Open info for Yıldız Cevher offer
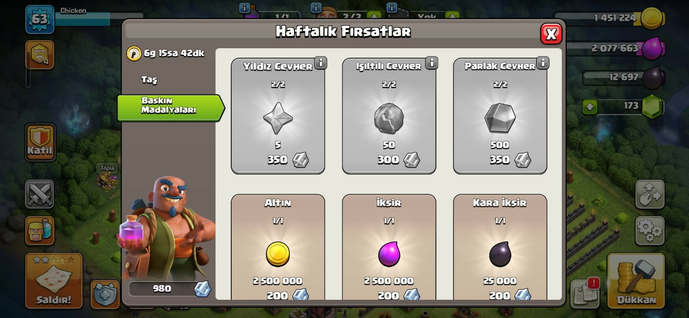The width and height of the screenshot is (689, 318). [320, 63]
